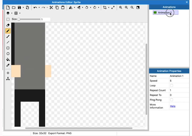192x136 pixels.
Task: Select the rectangle selection tool
Action: 8,19
